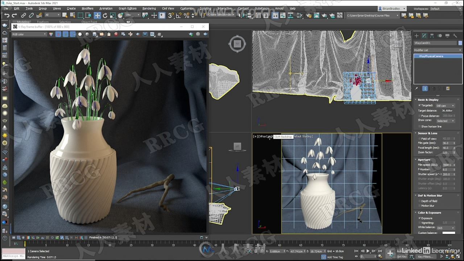Screen dimensions: 464x261
Task: Select VRayPhysicalCamera in modifier stack
Action: (x=438, y=56)
